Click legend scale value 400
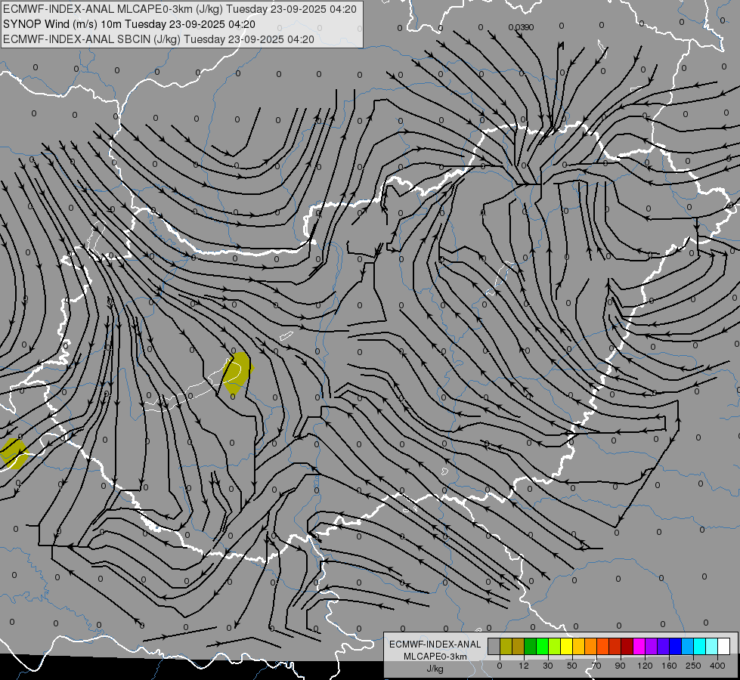Viewport: 740px width, 680px height. pyautogui.click(x=717, y=666)
